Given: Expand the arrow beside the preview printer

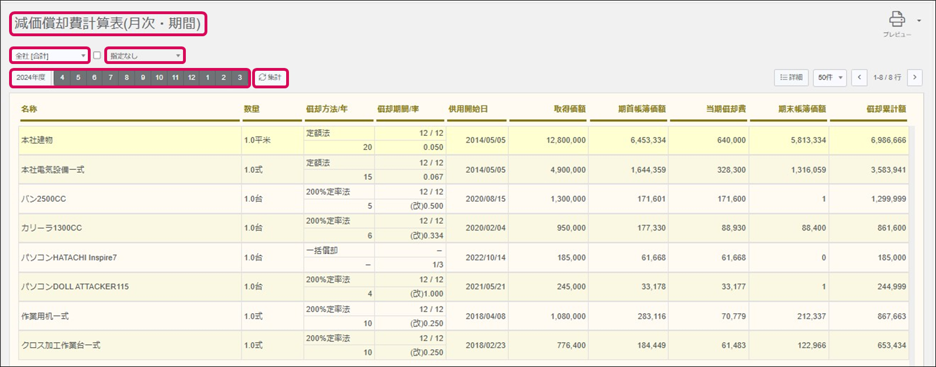Looking at the screenshot, I should point(919,20).
